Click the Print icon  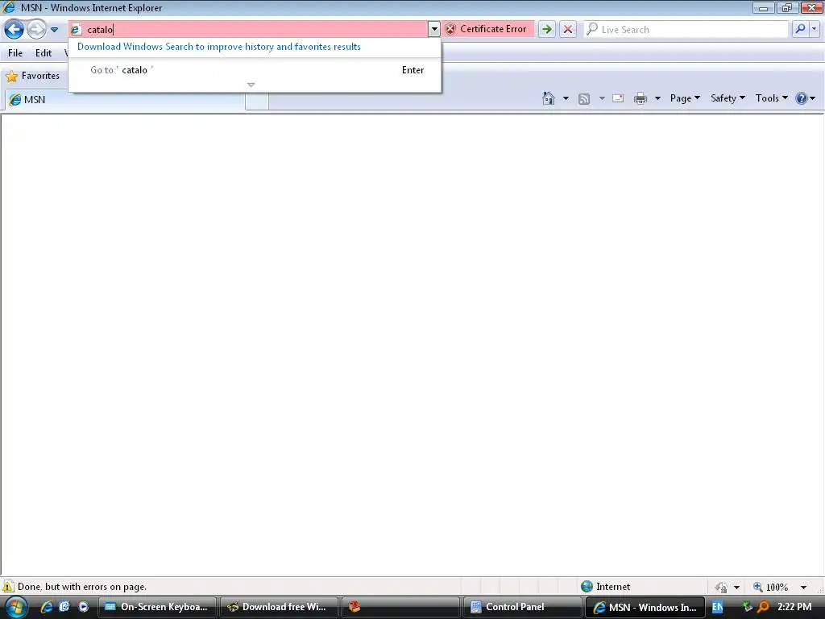(640, 98)
